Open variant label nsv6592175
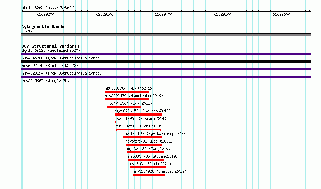321x189 pixels. 50,66
